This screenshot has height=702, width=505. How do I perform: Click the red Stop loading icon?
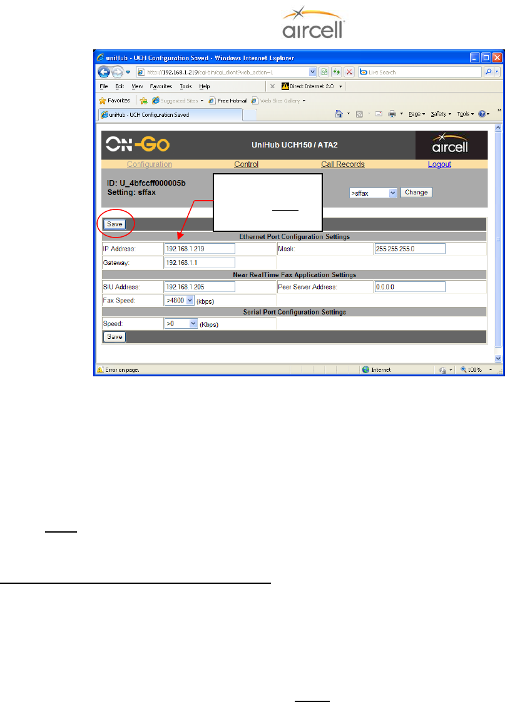pyautogui.click(x=350, y=72)
